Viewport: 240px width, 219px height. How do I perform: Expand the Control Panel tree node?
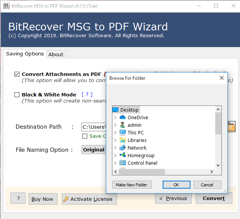coord(115,163)
